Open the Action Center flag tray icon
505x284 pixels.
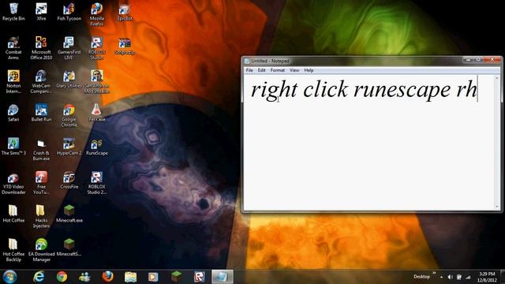coord(459,277)
